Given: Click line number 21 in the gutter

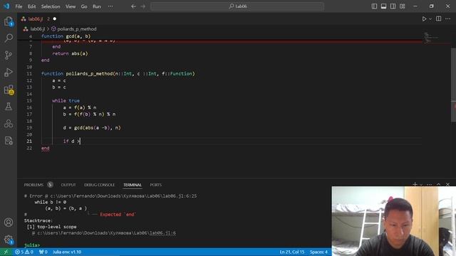Looking at the screenshot, I should tap(29, 142).
